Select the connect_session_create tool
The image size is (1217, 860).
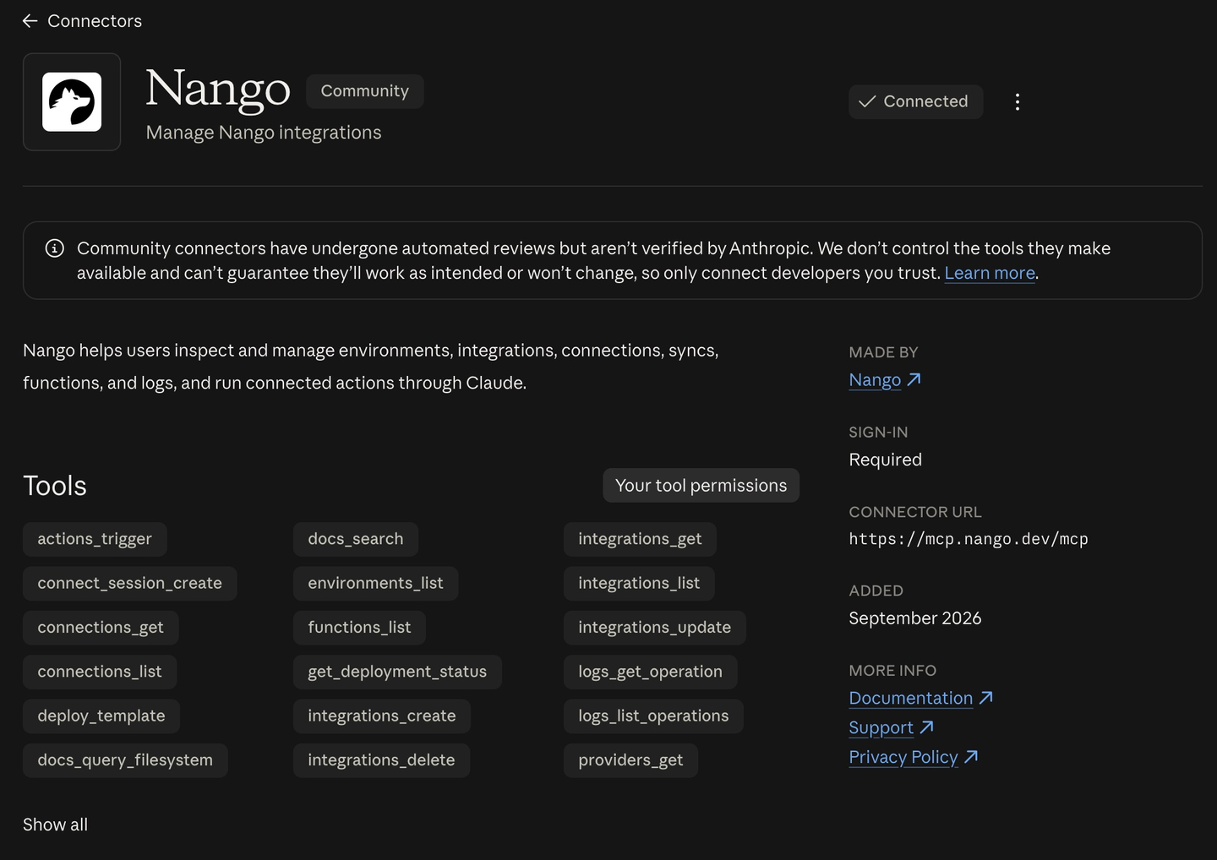pyautogui.click(x=130, y=584)
